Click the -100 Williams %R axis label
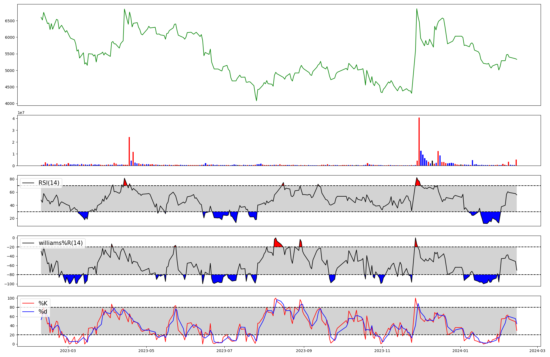This screenshot has height=357, width=550. (x=9, y=284)
